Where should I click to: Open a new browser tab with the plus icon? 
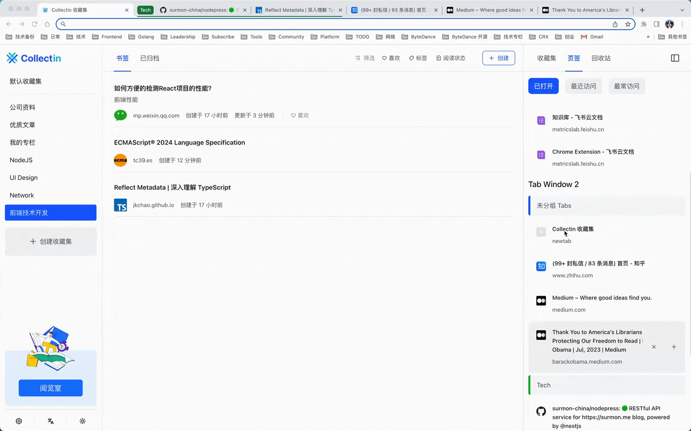642,10
